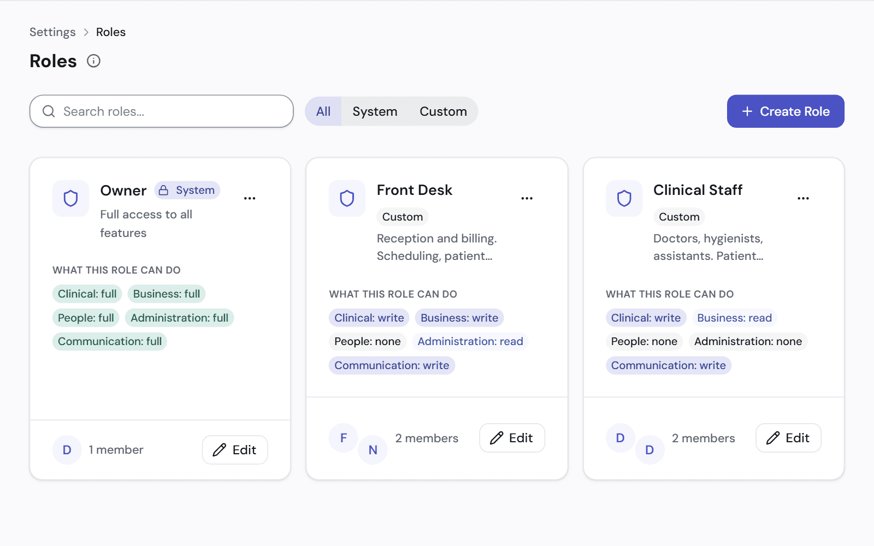874x546 pixels.
Task: Click the F avatar in Front Desk card
Action: coord(344,438)
